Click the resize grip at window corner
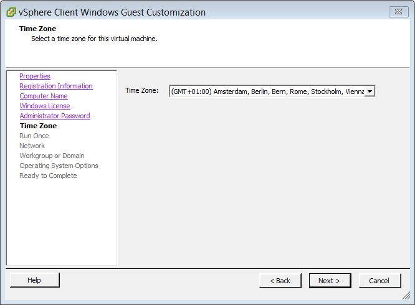This screenshot has height=305, width=415. pyautogui.click(x=407, y=298)
